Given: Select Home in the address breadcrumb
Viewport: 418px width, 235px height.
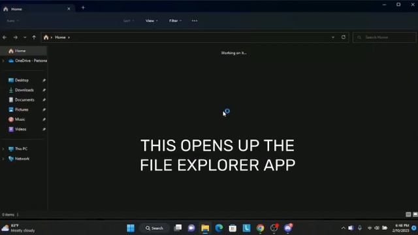Looking at the screenshot, I should point(60,37).
